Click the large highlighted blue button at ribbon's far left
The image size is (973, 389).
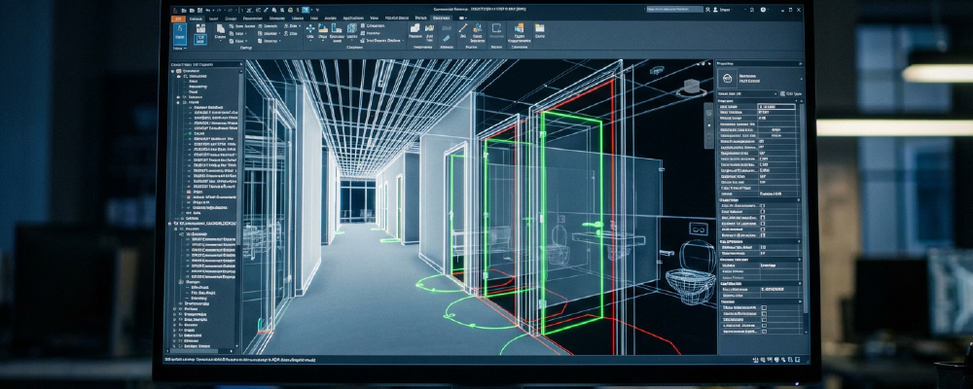pyautogui.click(x=179, y=33)
